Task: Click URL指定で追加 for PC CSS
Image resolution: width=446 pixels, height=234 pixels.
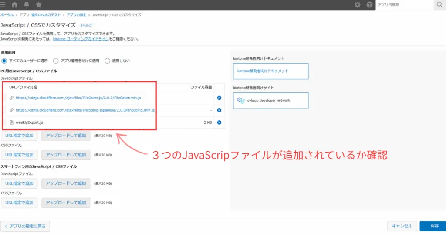Action: [x=19, y=155]
